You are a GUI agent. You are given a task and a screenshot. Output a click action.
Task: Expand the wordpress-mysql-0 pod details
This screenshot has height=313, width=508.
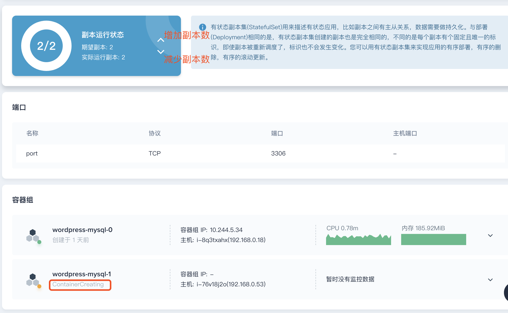(x=490, y=236)
